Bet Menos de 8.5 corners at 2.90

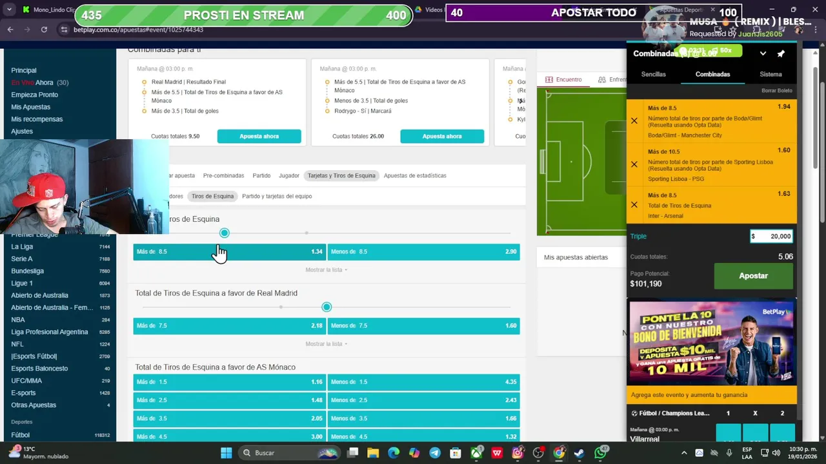tap(423, 251)
